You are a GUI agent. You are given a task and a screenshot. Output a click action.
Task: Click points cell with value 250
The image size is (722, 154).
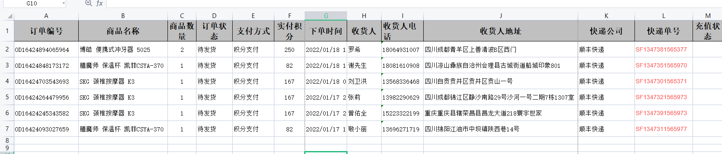pos(289,49)
